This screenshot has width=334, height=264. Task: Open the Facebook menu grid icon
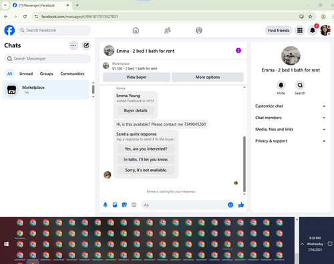pos(300,30)
